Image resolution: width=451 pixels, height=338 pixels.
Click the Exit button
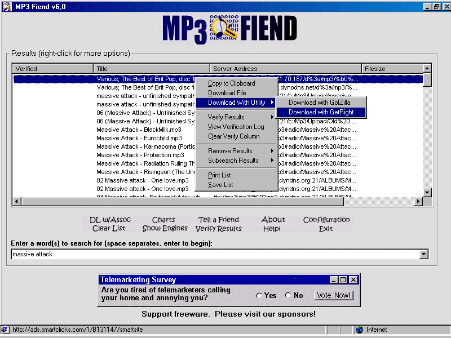326,229
